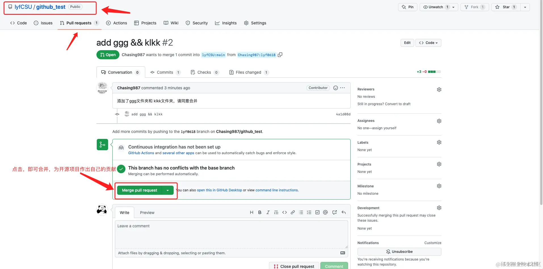Star the github_test repository
Image resolution: width=543 pixels, height=269 pixels.
(x=506, y=7)
